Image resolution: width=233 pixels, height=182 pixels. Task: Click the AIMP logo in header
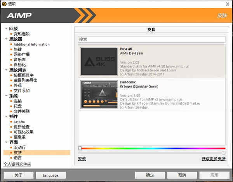click(x=19, y=16)
